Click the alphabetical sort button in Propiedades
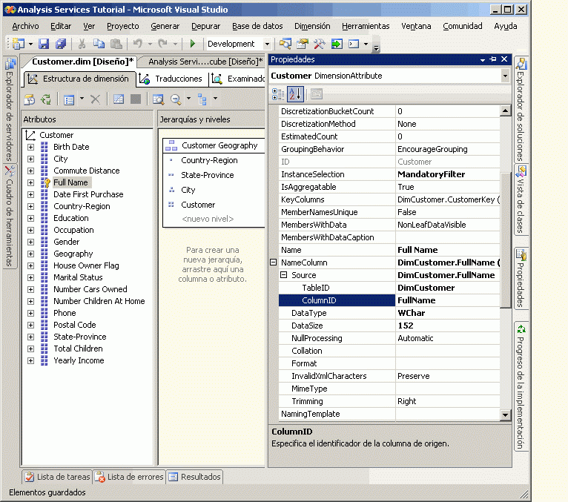568x502 pixels. point(295,94)
